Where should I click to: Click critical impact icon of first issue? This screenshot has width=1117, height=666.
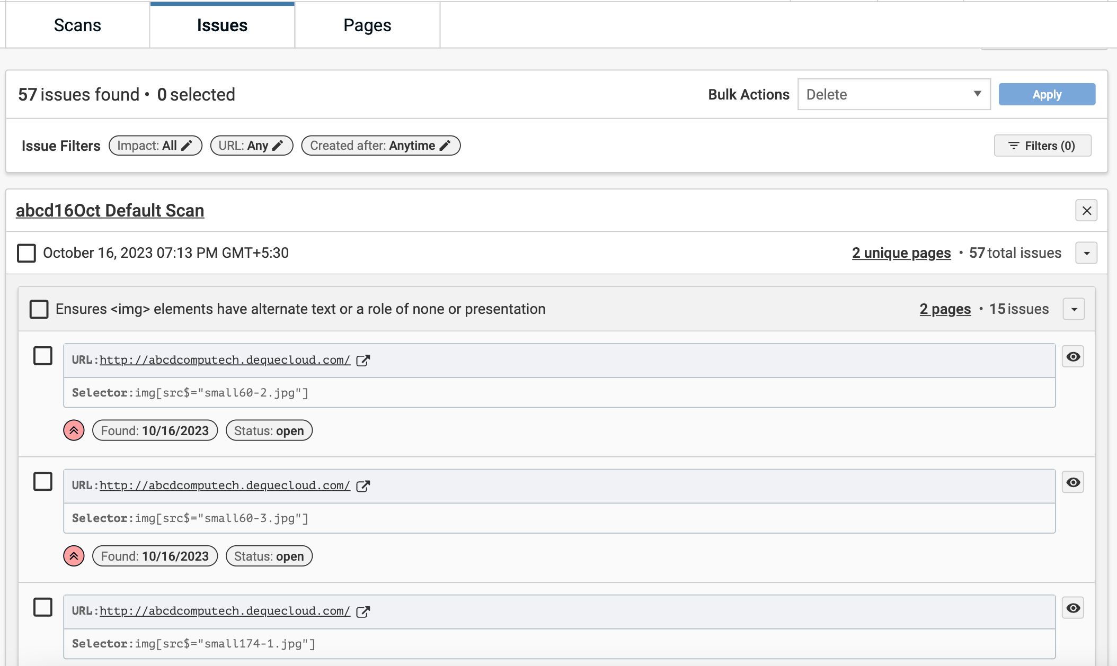pos(74,430)
